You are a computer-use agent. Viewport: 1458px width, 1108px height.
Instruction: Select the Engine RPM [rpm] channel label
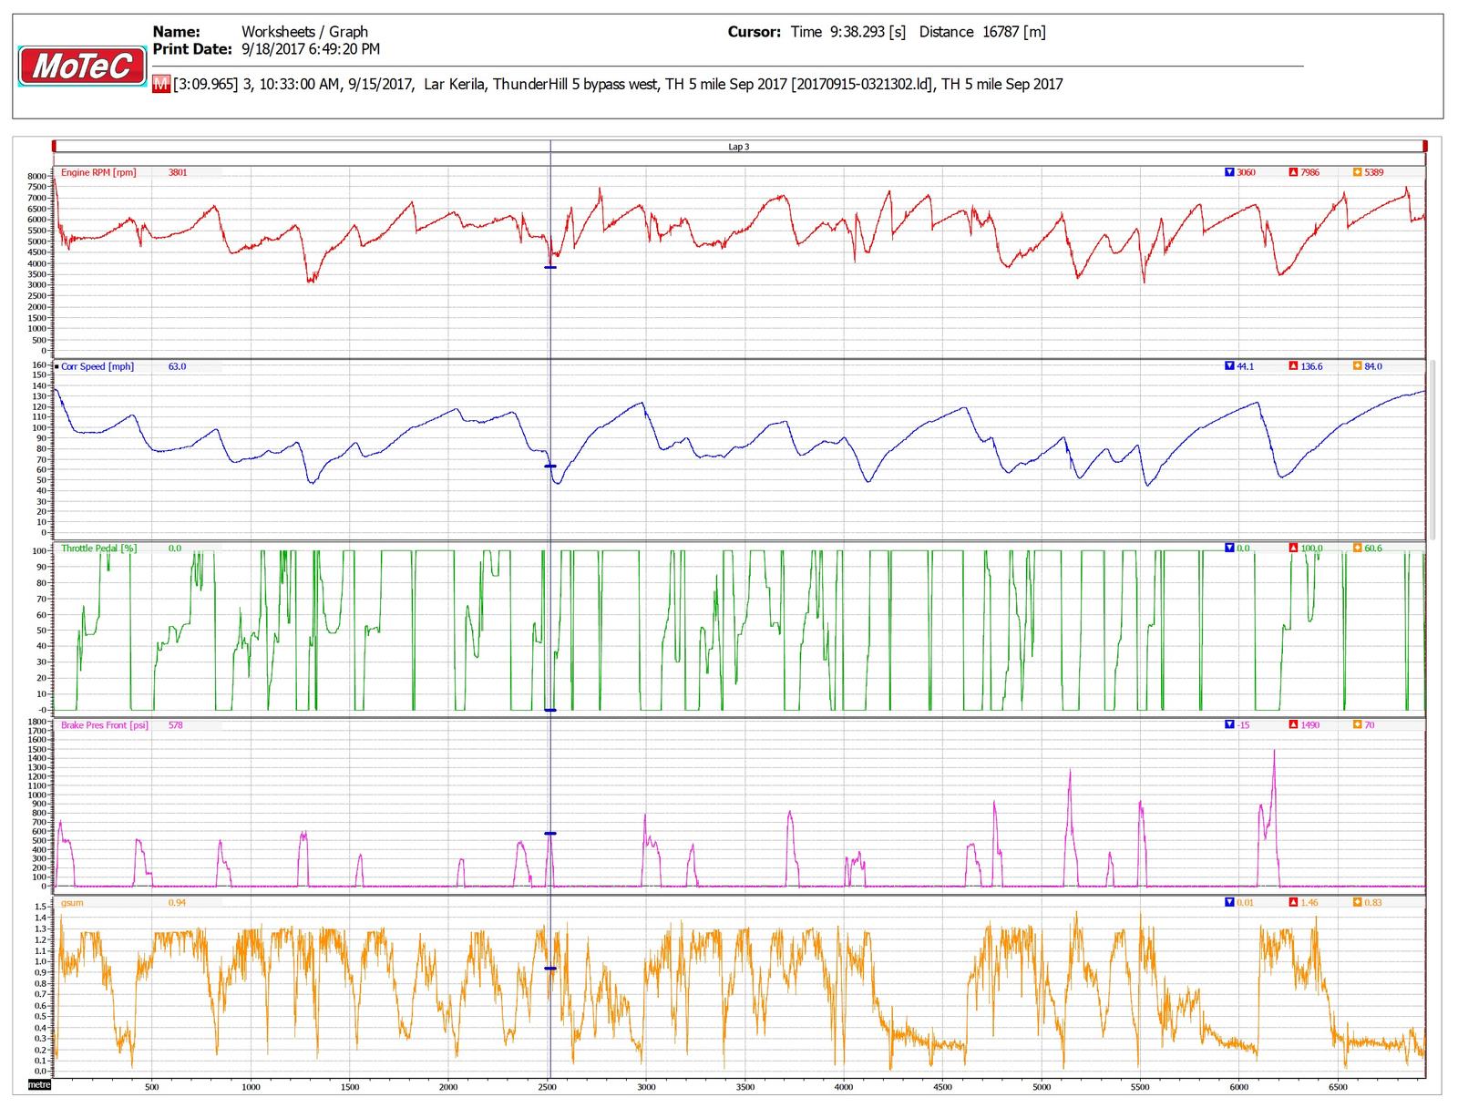coord(98,172)
